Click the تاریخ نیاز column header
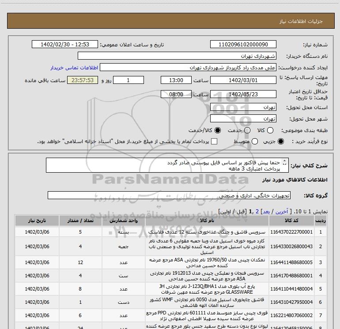 coord(37,220)
